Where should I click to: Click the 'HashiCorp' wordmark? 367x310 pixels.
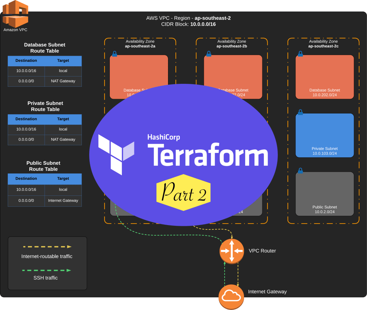pos(164,137)
